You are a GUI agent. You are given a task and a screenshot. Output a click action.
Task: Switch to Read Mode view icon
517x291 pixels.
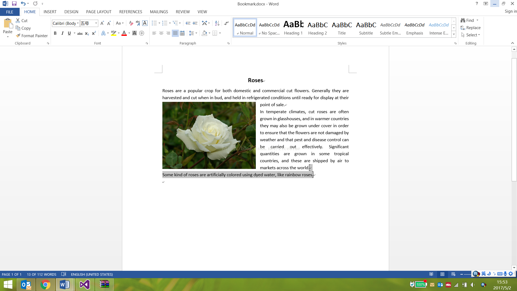[431, 274]
